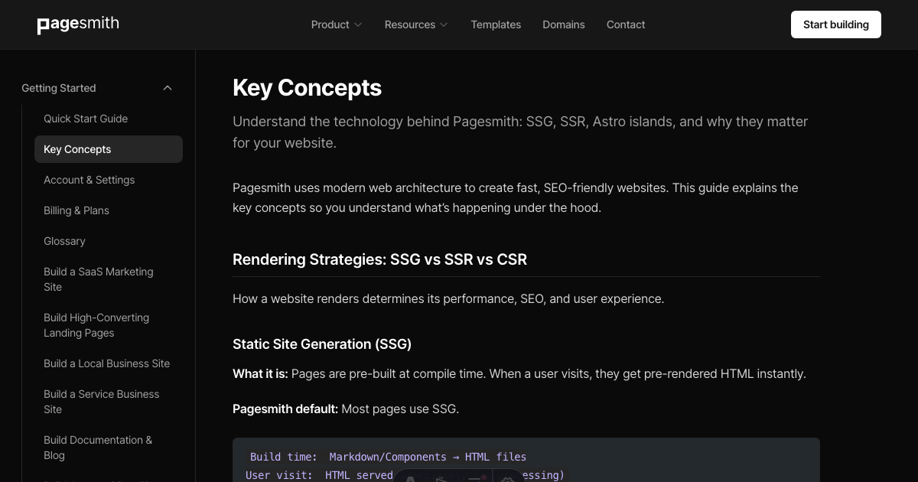Click the Getting Started heading text
918x482 pixels.
click(59, 88)
